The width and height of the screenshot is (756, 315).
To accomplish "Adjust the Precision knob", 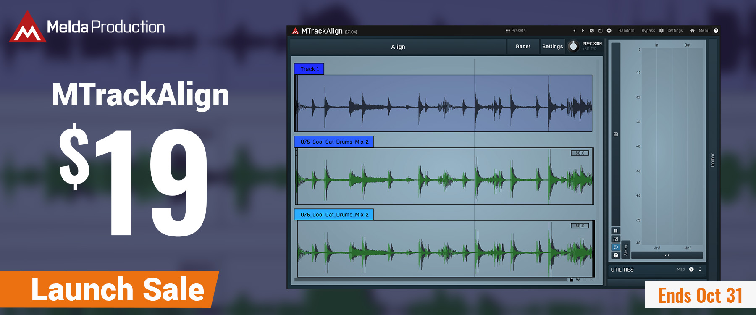I will click(573, 46).
